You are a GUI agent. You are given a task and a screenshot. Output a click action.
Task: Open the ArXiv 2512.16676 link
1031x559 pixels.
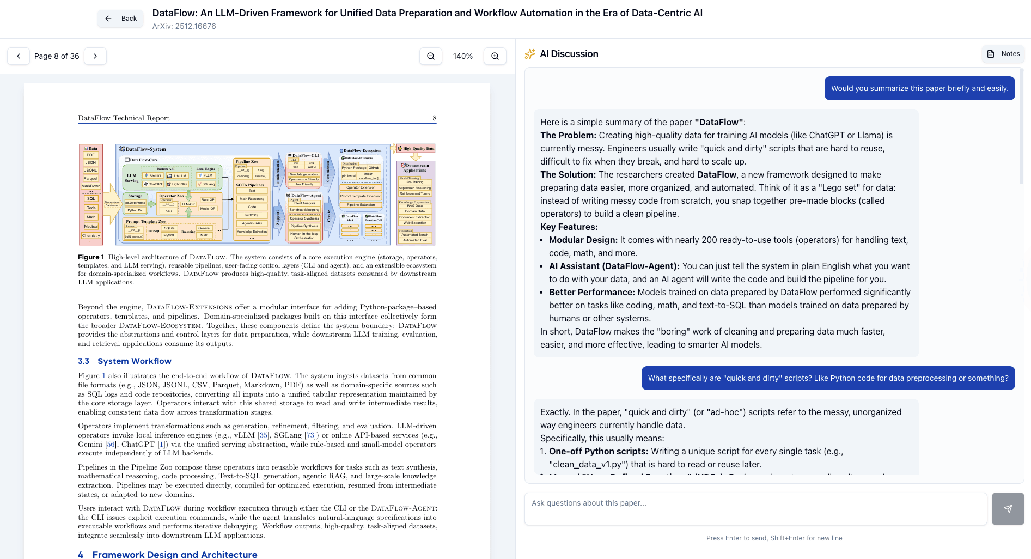click(x=184, y=26)
